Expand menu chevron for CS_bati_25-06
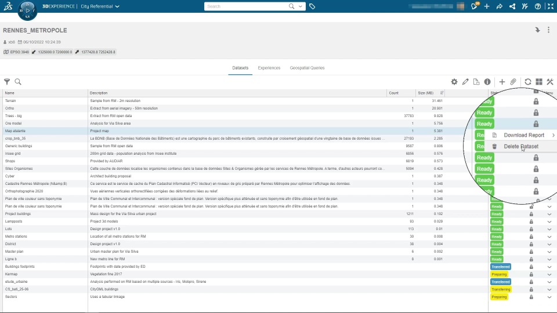The width and height of the screenshot is (557, 313). point(549,290)
